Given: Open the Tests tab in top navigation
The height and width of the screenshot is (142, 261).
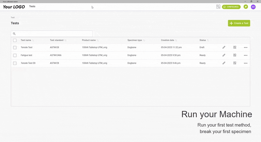Looking at the screenshot, I should tap(32, 6).
